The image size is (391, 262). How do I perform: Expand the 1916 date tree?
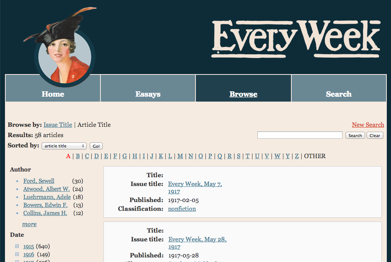(x=17, y=254)
